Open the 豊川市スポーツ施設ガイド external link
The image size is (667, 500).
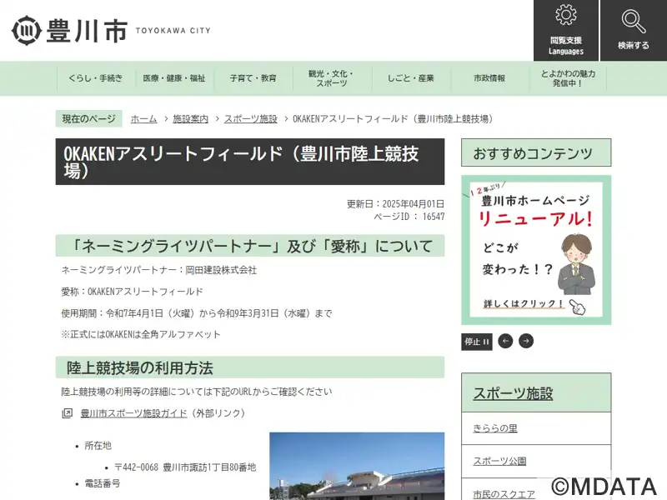coord(134,413)
